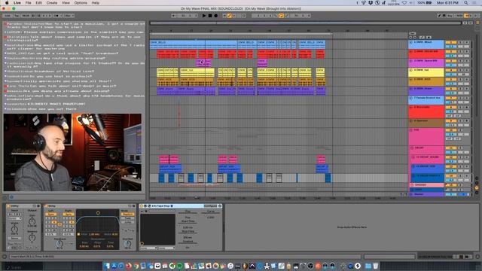Click the webcam video thumbnail
This screenshot has height=271, width=482.
[x=72, y=152]
